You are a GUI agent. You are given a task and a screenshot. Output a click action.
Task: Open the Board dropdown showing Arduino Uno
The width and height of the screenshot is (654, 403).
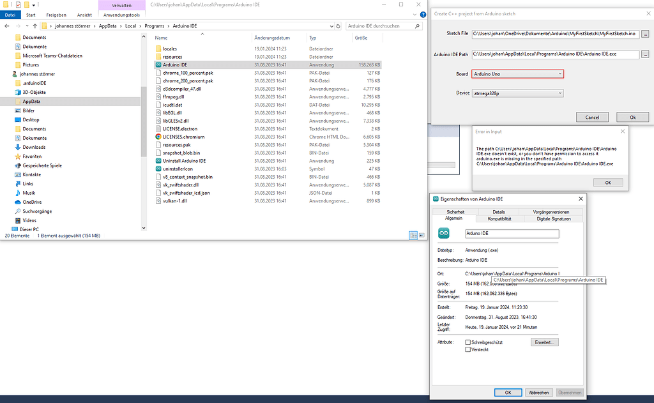click(x=517, y=74)
